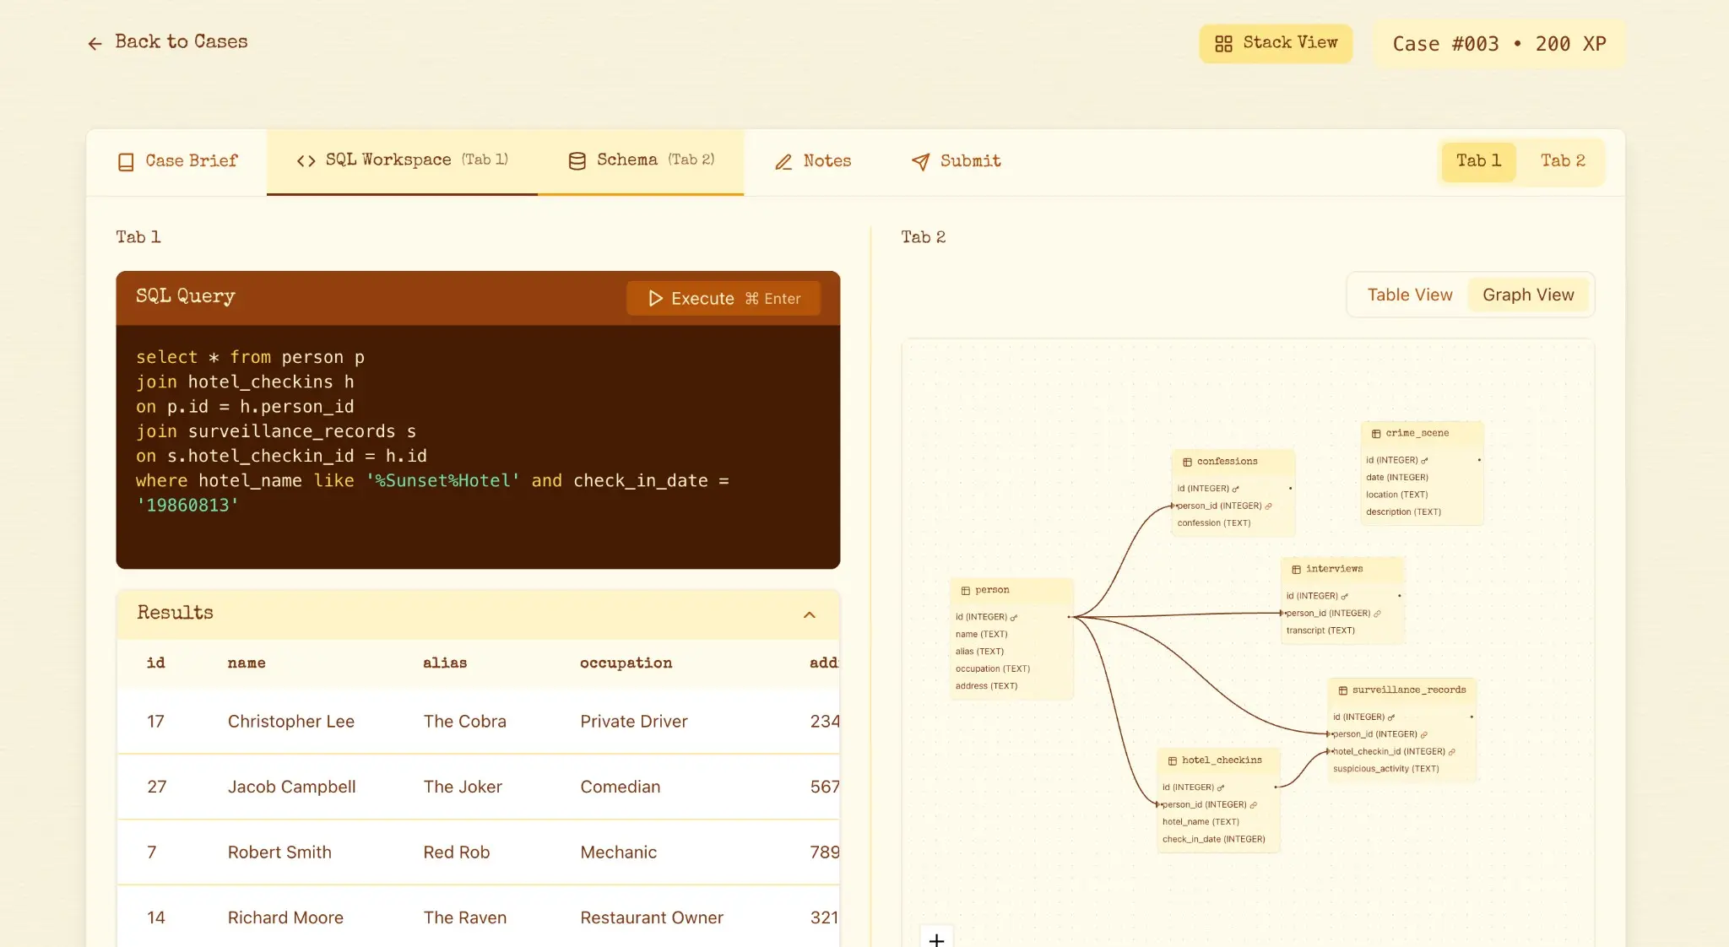
Task: Click the Mechanic occupation cell
Action: (618, 852)
